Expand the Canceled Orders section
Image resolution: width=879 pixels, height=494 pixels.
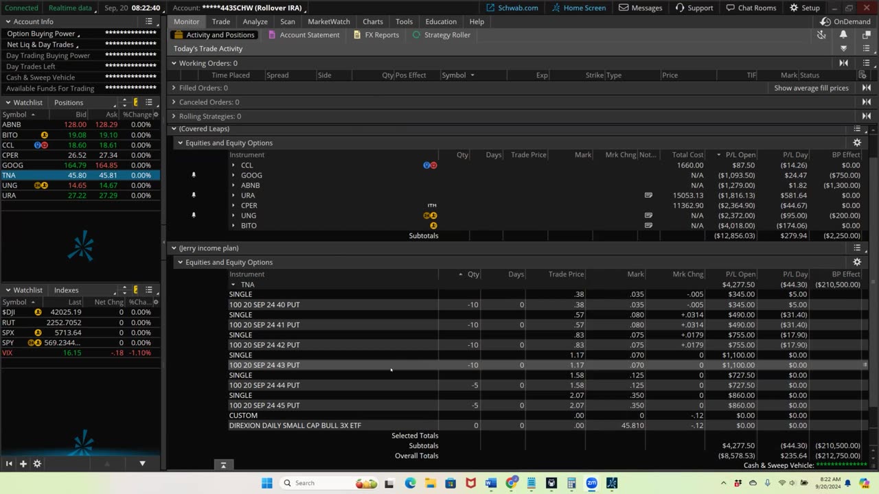(x=174, y=102)
